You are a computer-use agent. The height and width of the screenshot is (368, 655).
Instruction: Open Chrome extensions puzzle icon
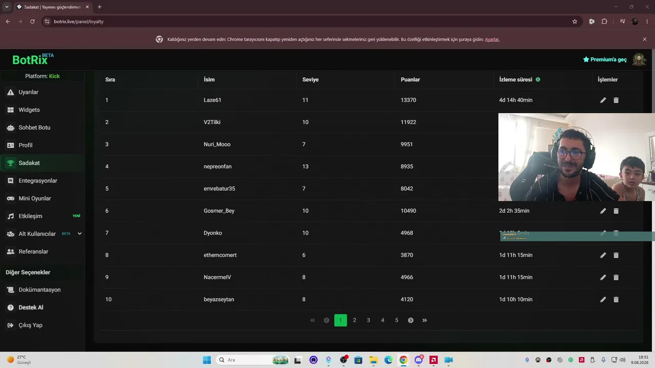(x=604, y=21)
